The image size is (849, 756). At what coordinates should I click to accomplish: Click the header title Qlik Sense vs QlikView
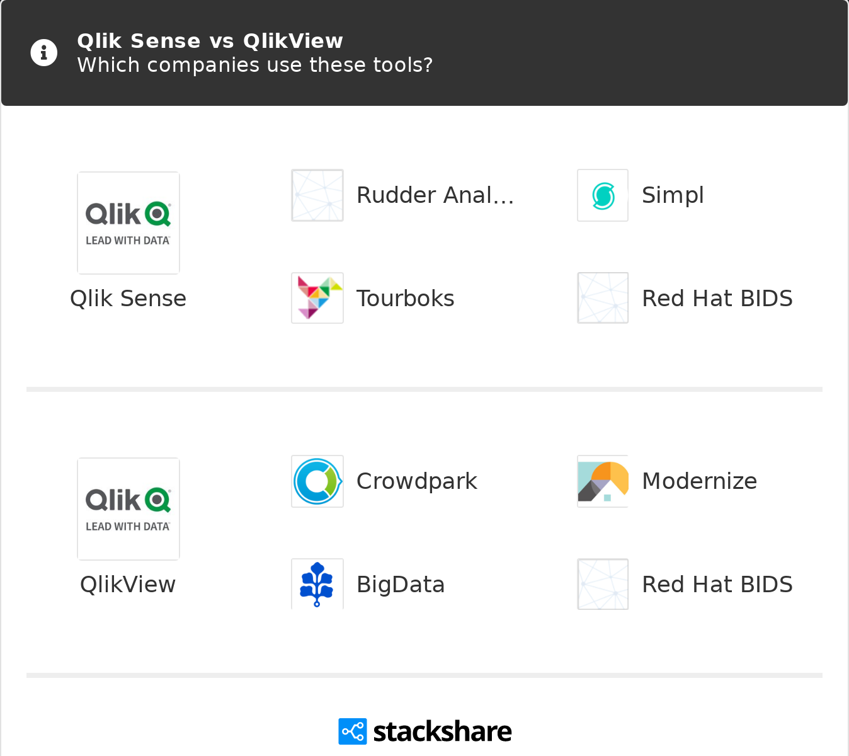[210, 41]
